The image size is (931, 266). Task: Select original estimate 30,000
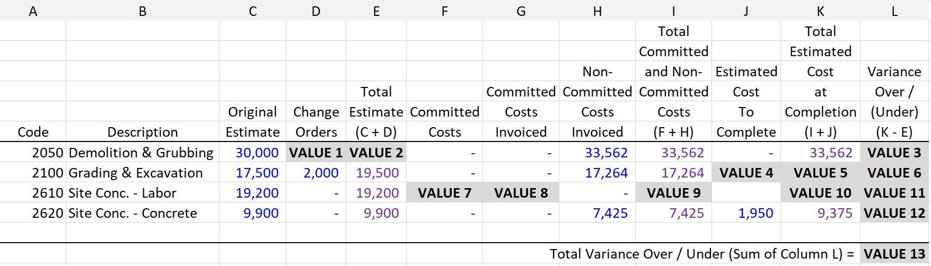tap(252, 153)
